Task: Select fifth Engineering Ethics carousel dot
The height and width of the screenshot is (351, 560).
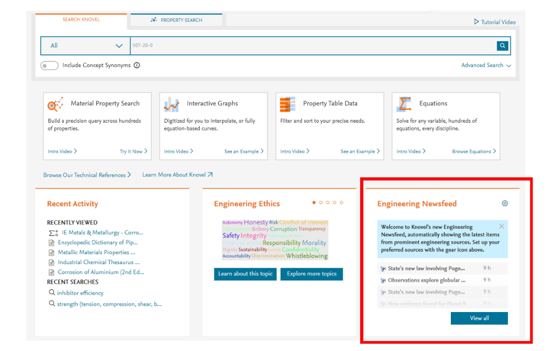Action: 341,203
